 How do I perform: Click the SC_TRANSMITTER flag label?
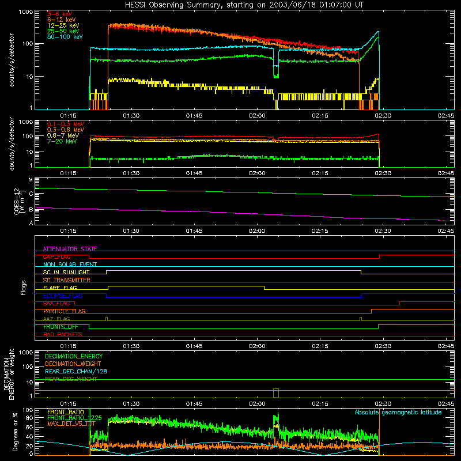point(66,280)
